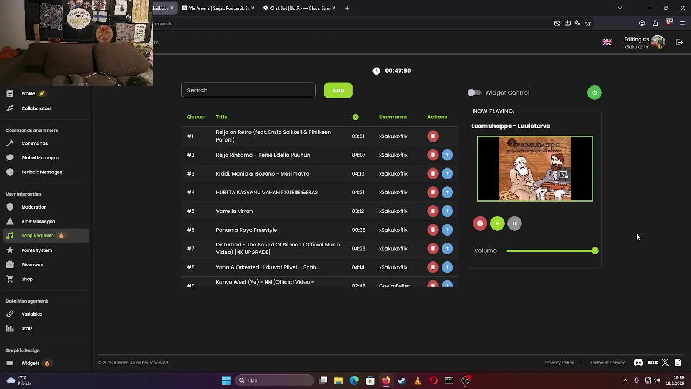Move Yona & Orkesteri song up

[x=447, y=267]
